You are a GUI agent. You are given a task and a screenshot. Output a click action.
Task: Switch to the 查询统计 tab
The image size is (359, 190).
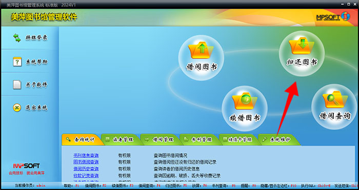[81, 139]
